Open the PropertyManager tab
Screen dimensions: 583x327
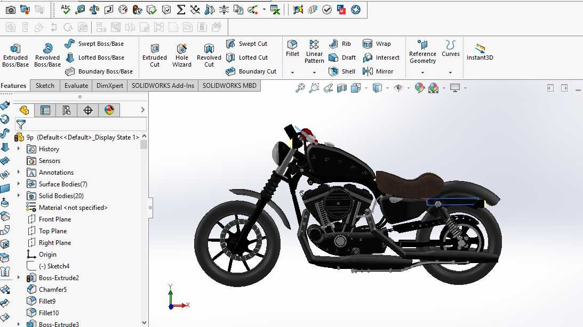[45, 110]
